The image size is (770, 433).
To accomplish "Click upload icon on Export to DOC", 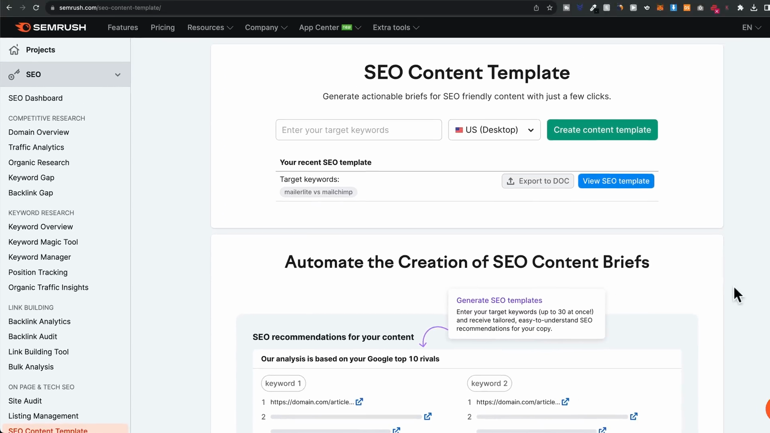I will click(511, 181).
